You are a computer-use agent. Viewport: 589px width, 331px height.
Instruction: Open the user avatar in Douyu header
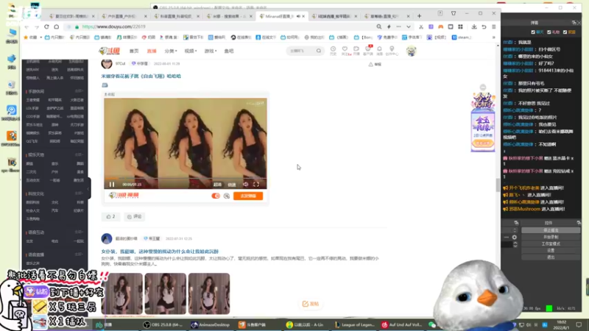[x=412, y=51]
